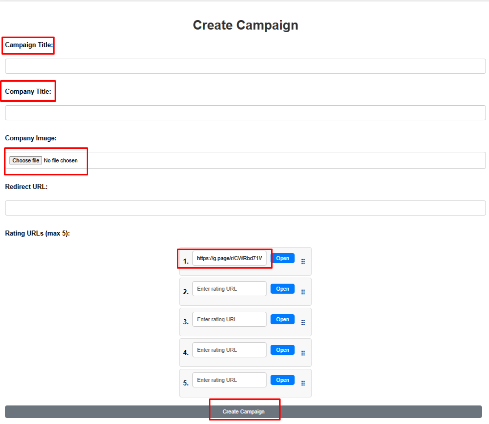Click Open button beside rating URL 4

coord(282,350)
